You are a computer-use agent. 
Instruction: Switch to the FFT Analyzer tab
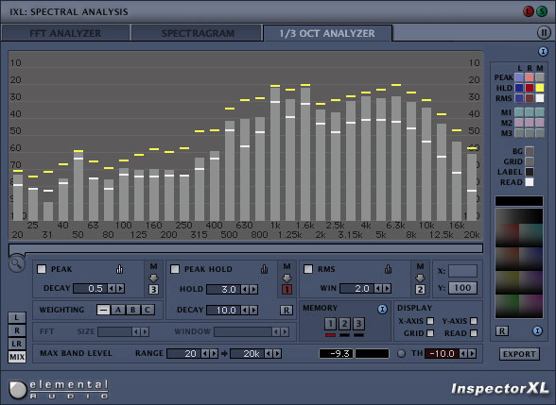[x=65, y=33]
